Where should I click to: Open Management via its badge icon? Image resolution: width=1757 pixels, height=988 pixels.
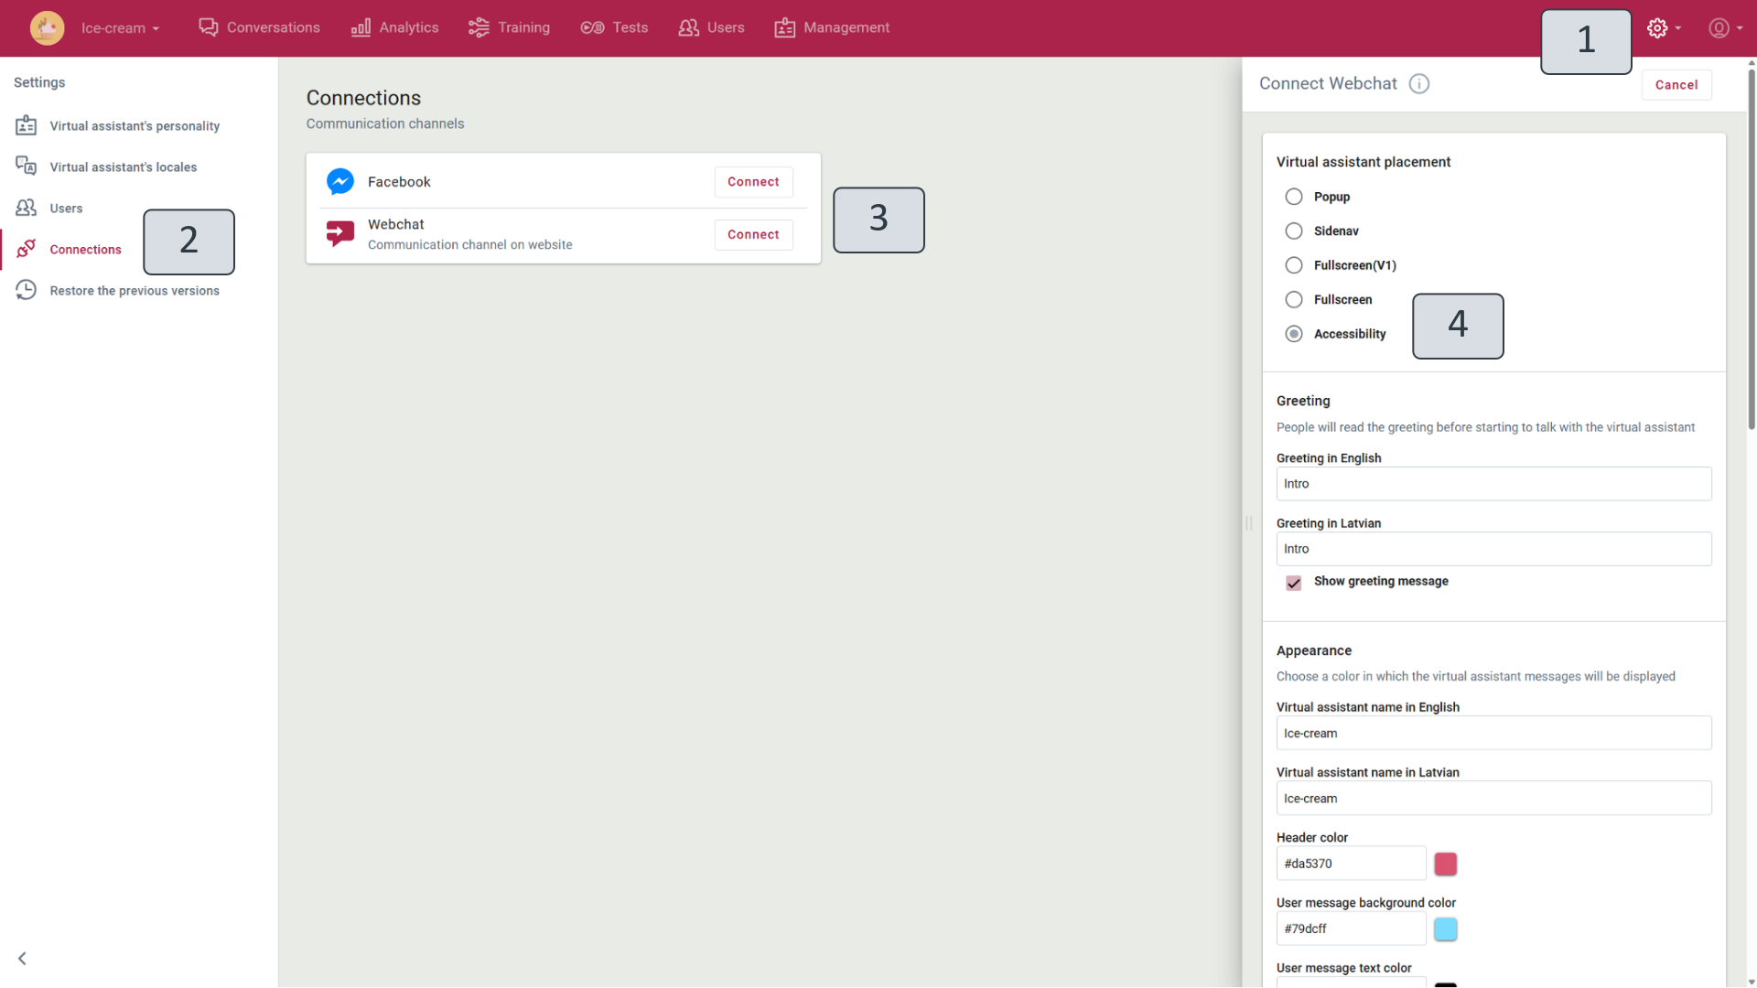pos(785,27)
